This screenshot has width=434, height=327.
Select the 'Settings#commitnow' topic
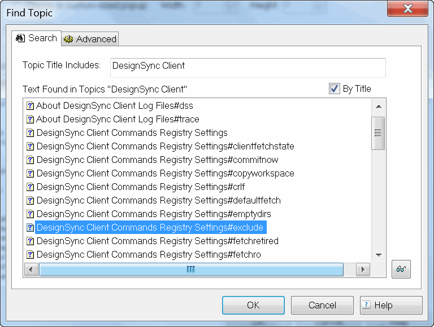point(158,160)
